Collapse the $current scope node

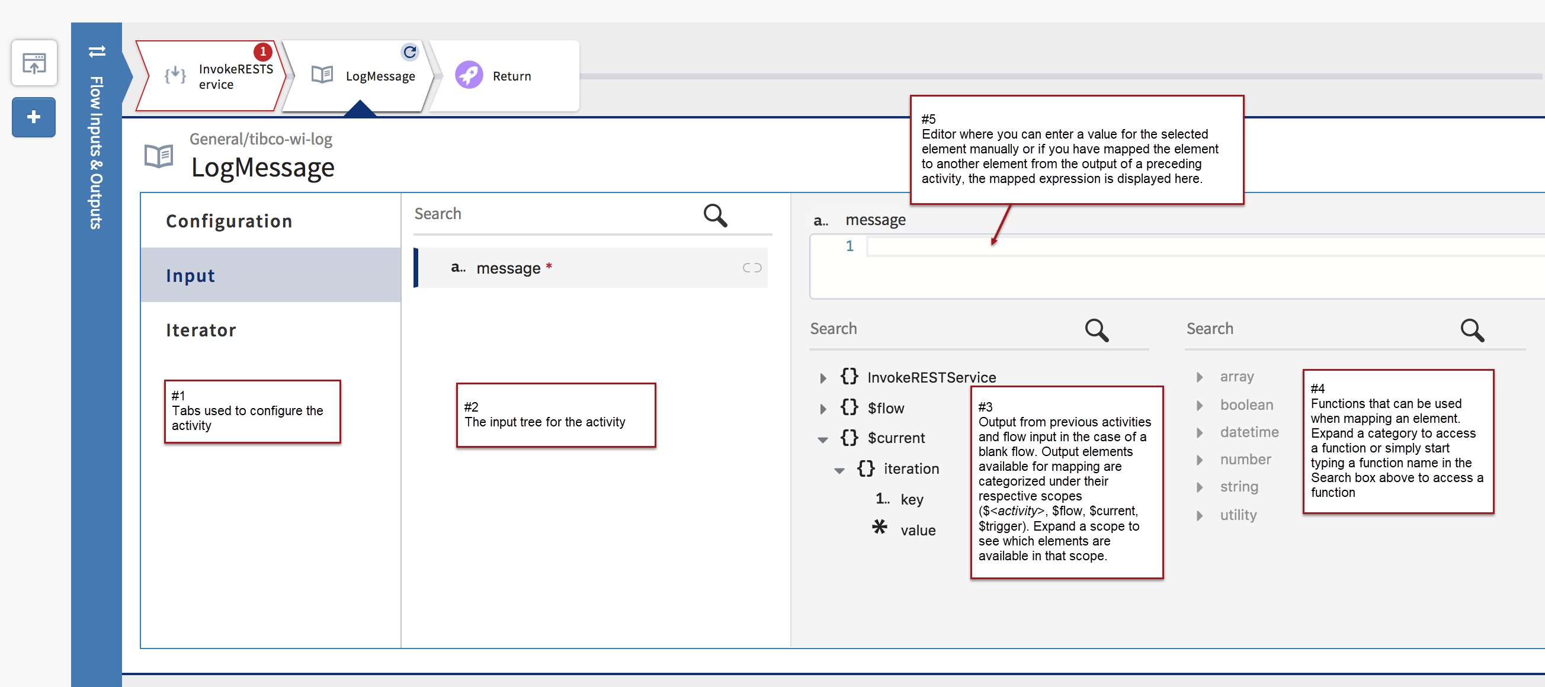click(823, 439)
